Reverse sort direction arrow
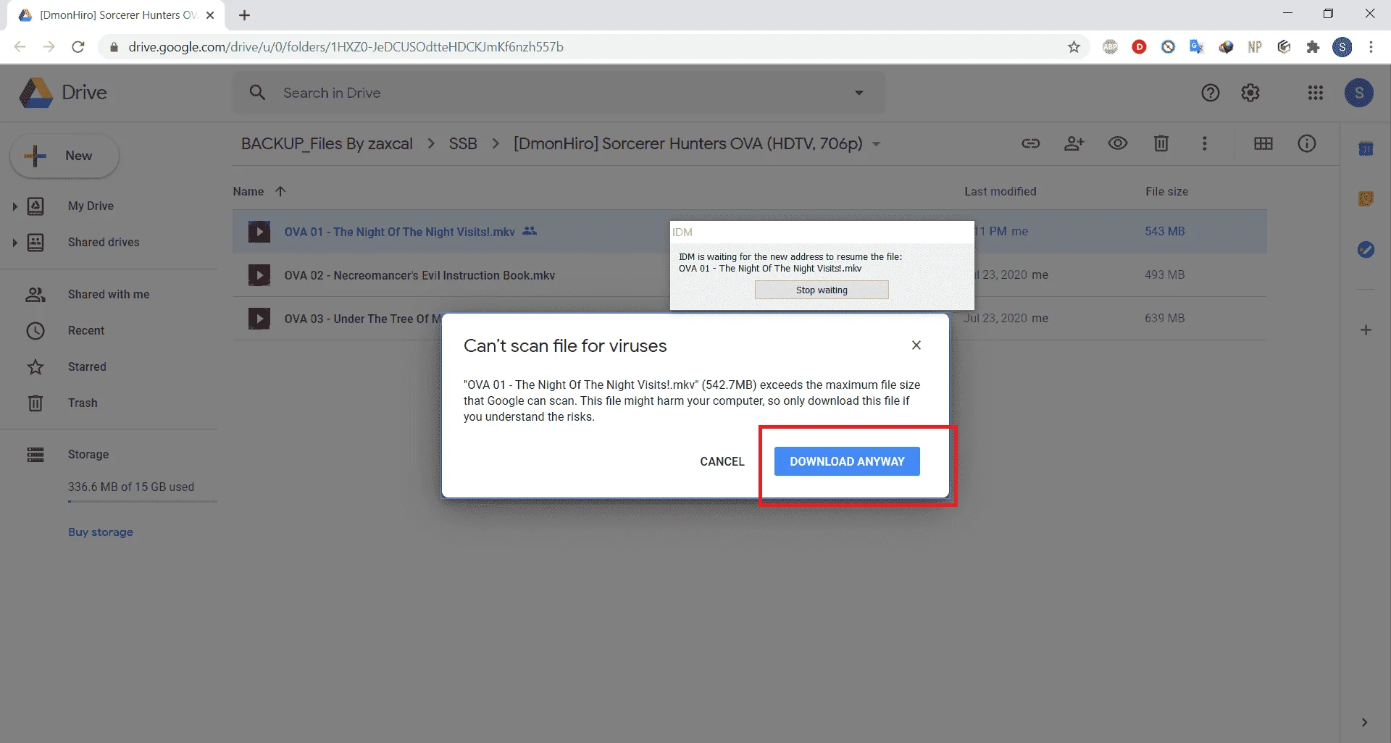Viewport: 1391px width, 743px height. (x=280, y=191)
